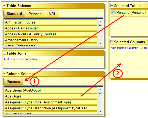Click column list scroll down arrow
The height and width of the screenshot is (118, 148).
click(x=100, y=112)
